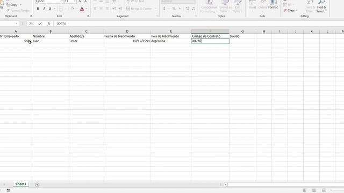Apply Comma Style
The height and width of the screenshot is (193, 344).
(180, 9)
